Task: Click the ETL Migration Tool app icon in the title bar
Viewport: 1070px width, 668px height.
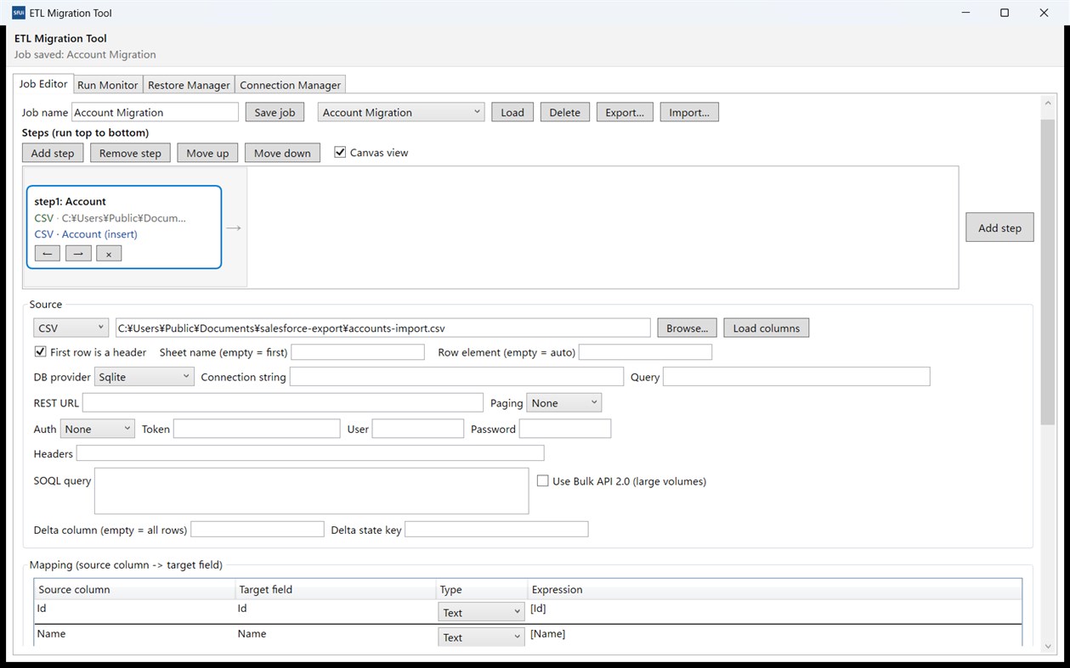Action: pos(19,13)
